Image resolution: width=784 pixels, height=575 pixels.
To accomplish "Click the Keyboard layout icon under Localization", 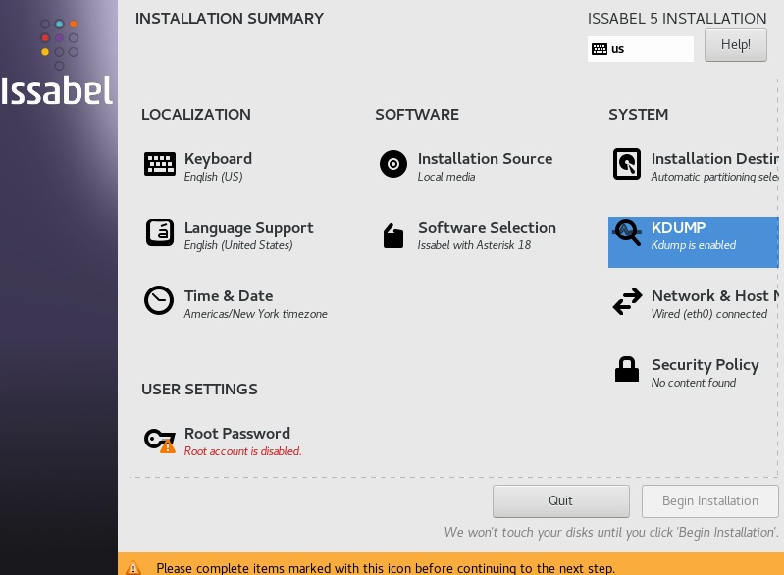I will pyautogui.click(x=159, y=164).
